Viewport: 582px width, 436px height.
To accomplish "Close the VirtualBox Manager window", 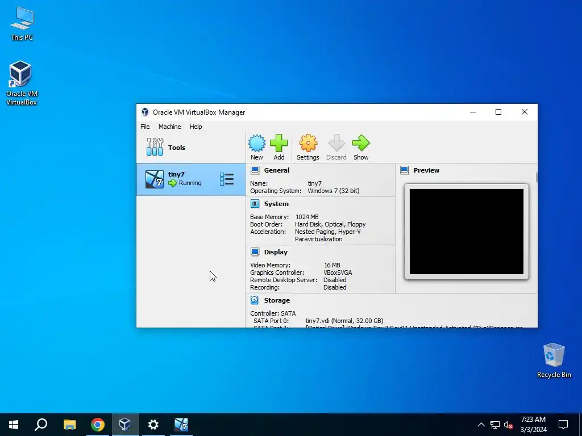I will [x=525, y=112].
